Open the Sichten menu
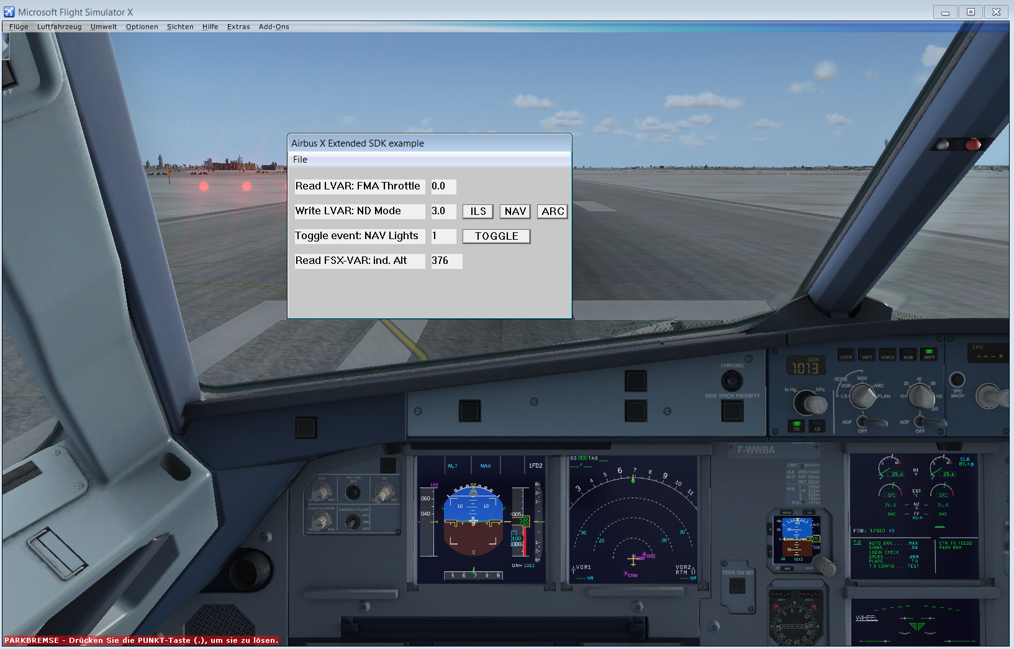The image size is (1014, 649). point(180,27)
